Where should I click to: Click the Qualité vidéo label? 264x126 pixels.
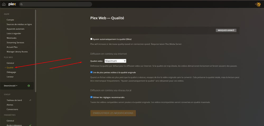[96, 61]
